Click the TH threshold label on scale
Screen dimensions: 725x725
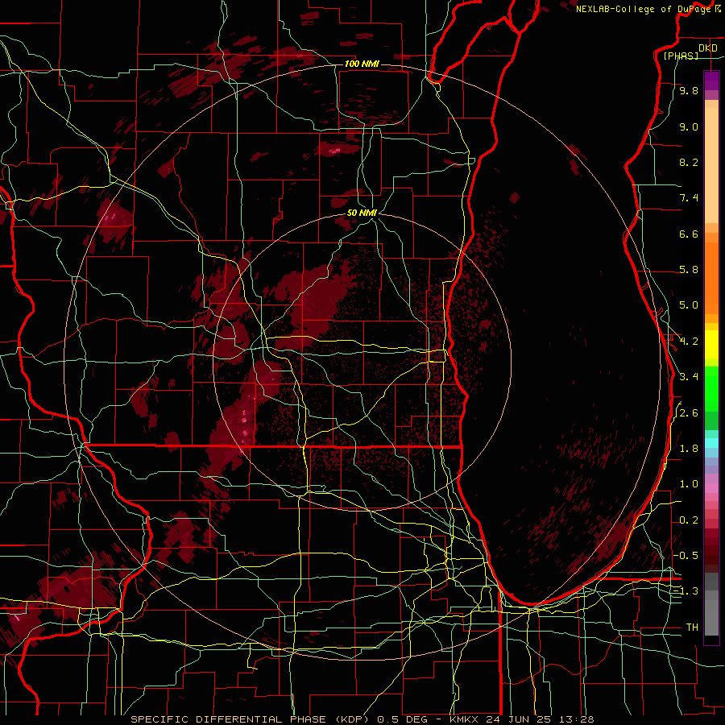tap(692, 628)
